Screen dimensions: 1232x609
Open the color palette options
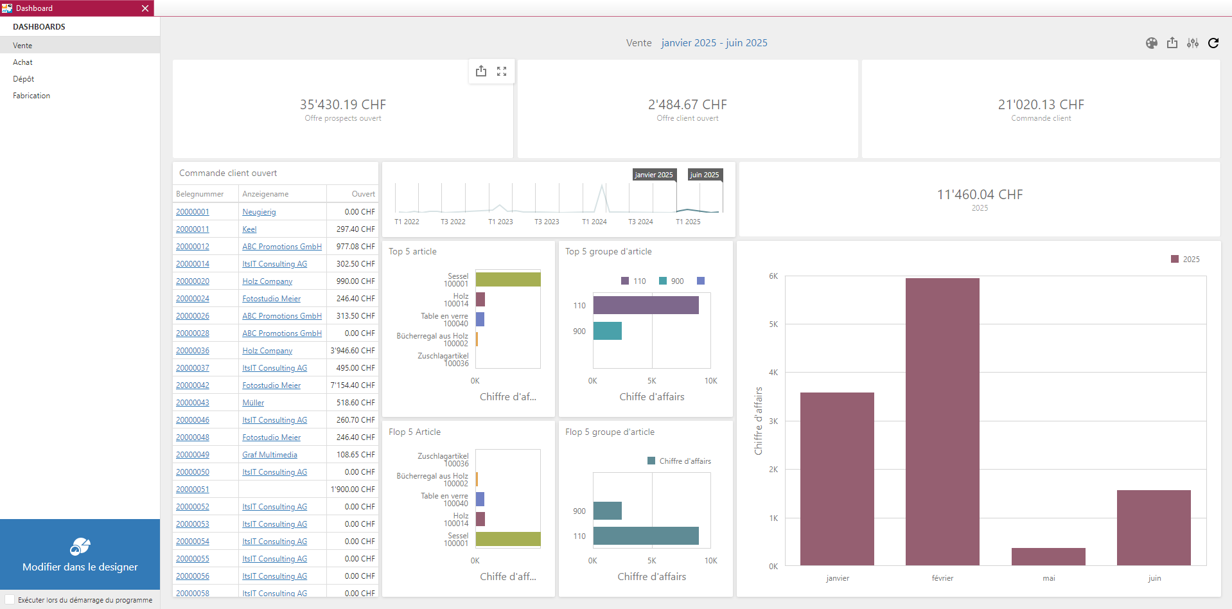1152,43
